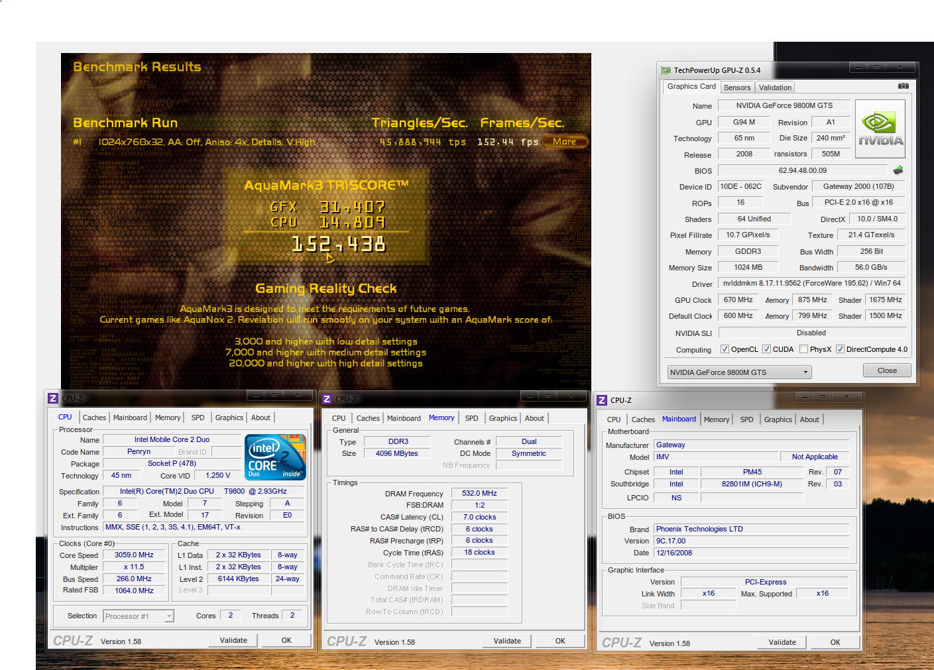
Task: Click the GPU name field in GPU-Z
Action: click(784, 105)
